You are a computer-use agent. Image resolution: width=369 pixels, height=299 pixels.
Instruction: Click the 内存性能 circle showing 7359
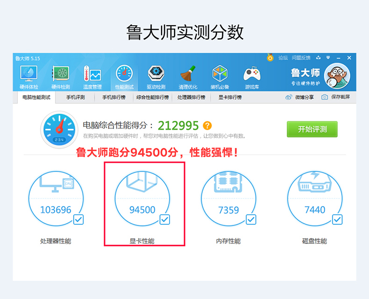coord(229,199)
